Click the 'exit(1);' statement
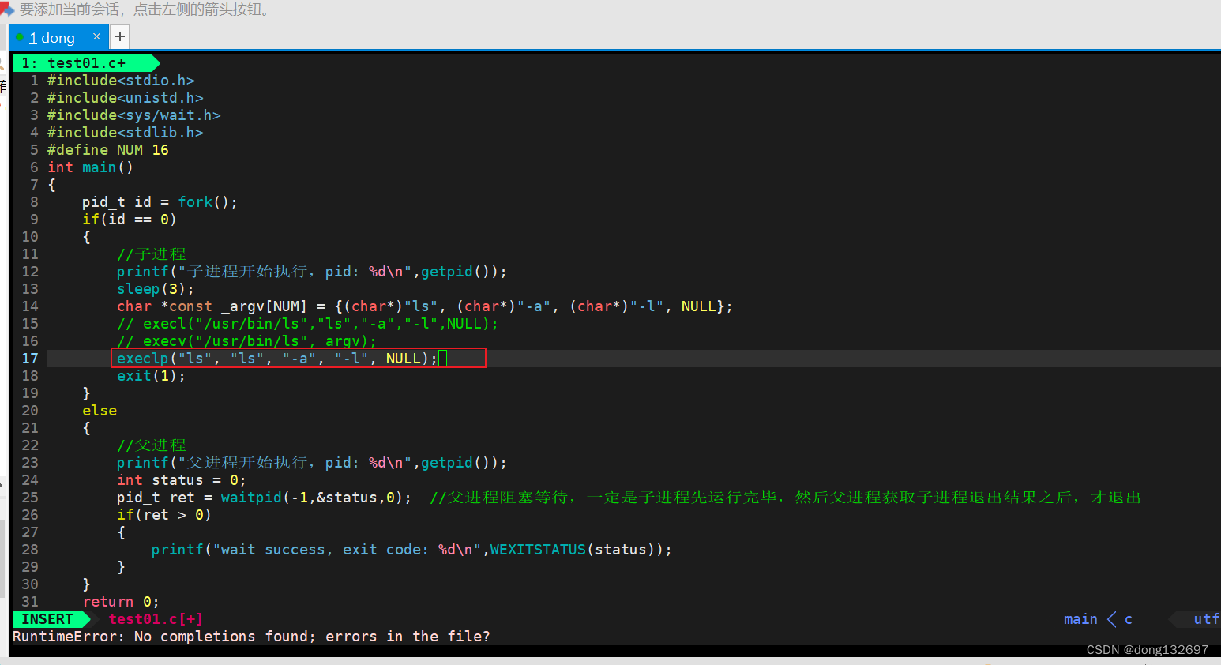Screen dimensions: 1221x665 click(152, 376)
